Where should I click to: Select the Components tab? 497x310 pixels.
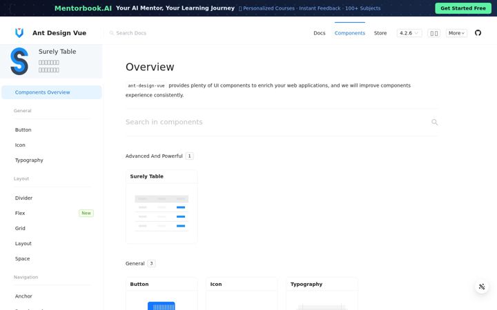(x=350, y=33)
